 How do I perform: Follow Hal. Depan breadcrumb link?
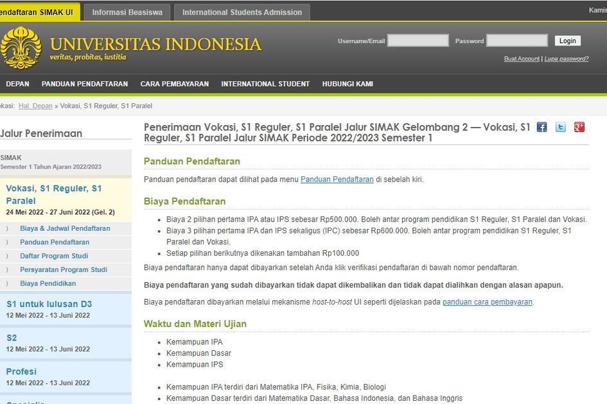[x=35, y=106]
